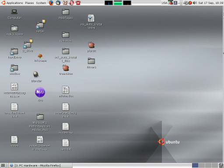Click the red update notifier icon
Image resolution: width=224 pixels, height=168 pixels.
tap(190, 3)
